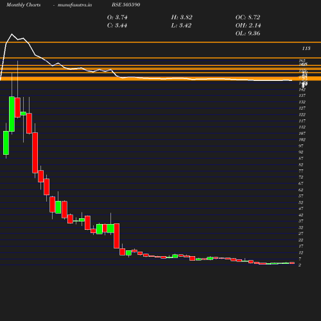Click the peak of the white line
Viewport: 321px width, 321px height.
pyautogui.click(x=12, y=34)
